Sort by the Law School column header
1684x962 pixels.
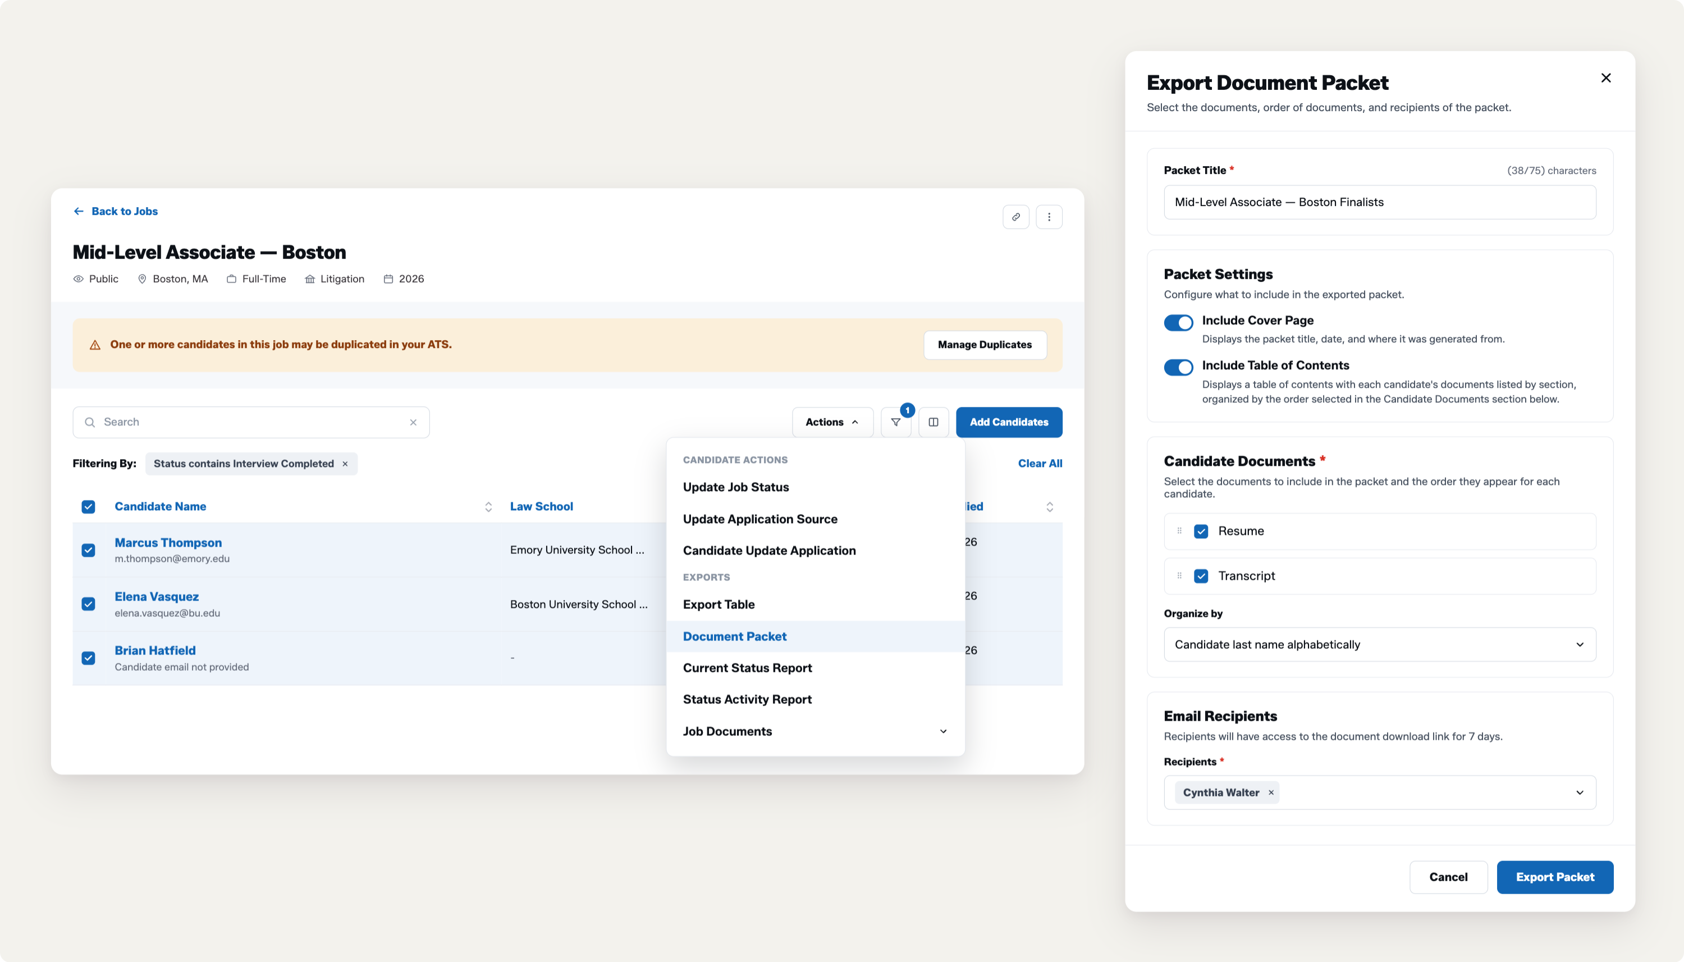[541, 507]
